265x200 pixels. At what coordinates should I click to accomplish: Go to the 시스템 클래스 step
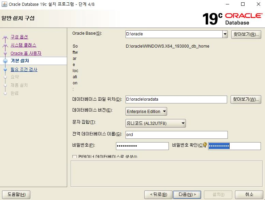coord(23,45)
